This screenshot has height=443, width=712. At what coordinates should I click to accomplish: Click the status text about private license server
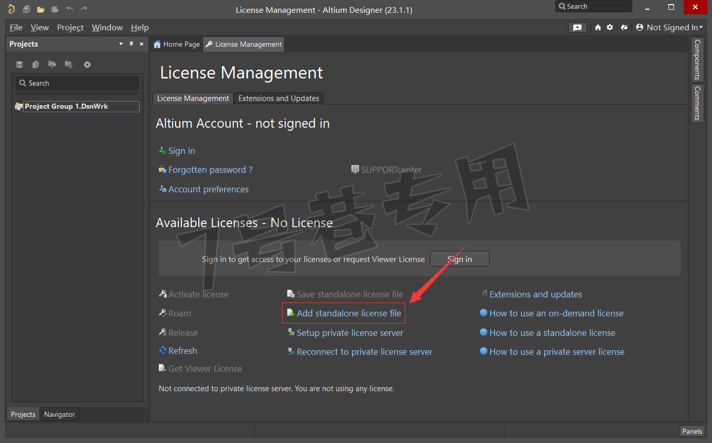pos(276,389)
